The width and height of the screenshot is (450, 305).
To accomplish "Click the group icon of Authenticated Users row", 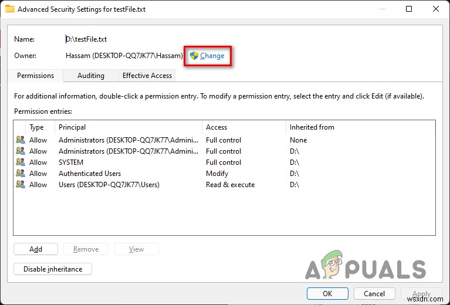I will (21, 173).
